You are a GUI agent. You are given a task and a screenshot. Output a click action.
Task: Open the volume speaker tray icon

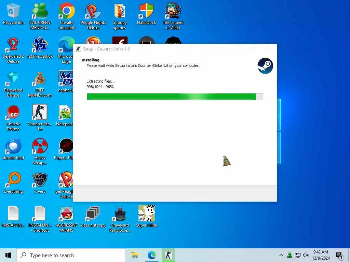[306, 255]
